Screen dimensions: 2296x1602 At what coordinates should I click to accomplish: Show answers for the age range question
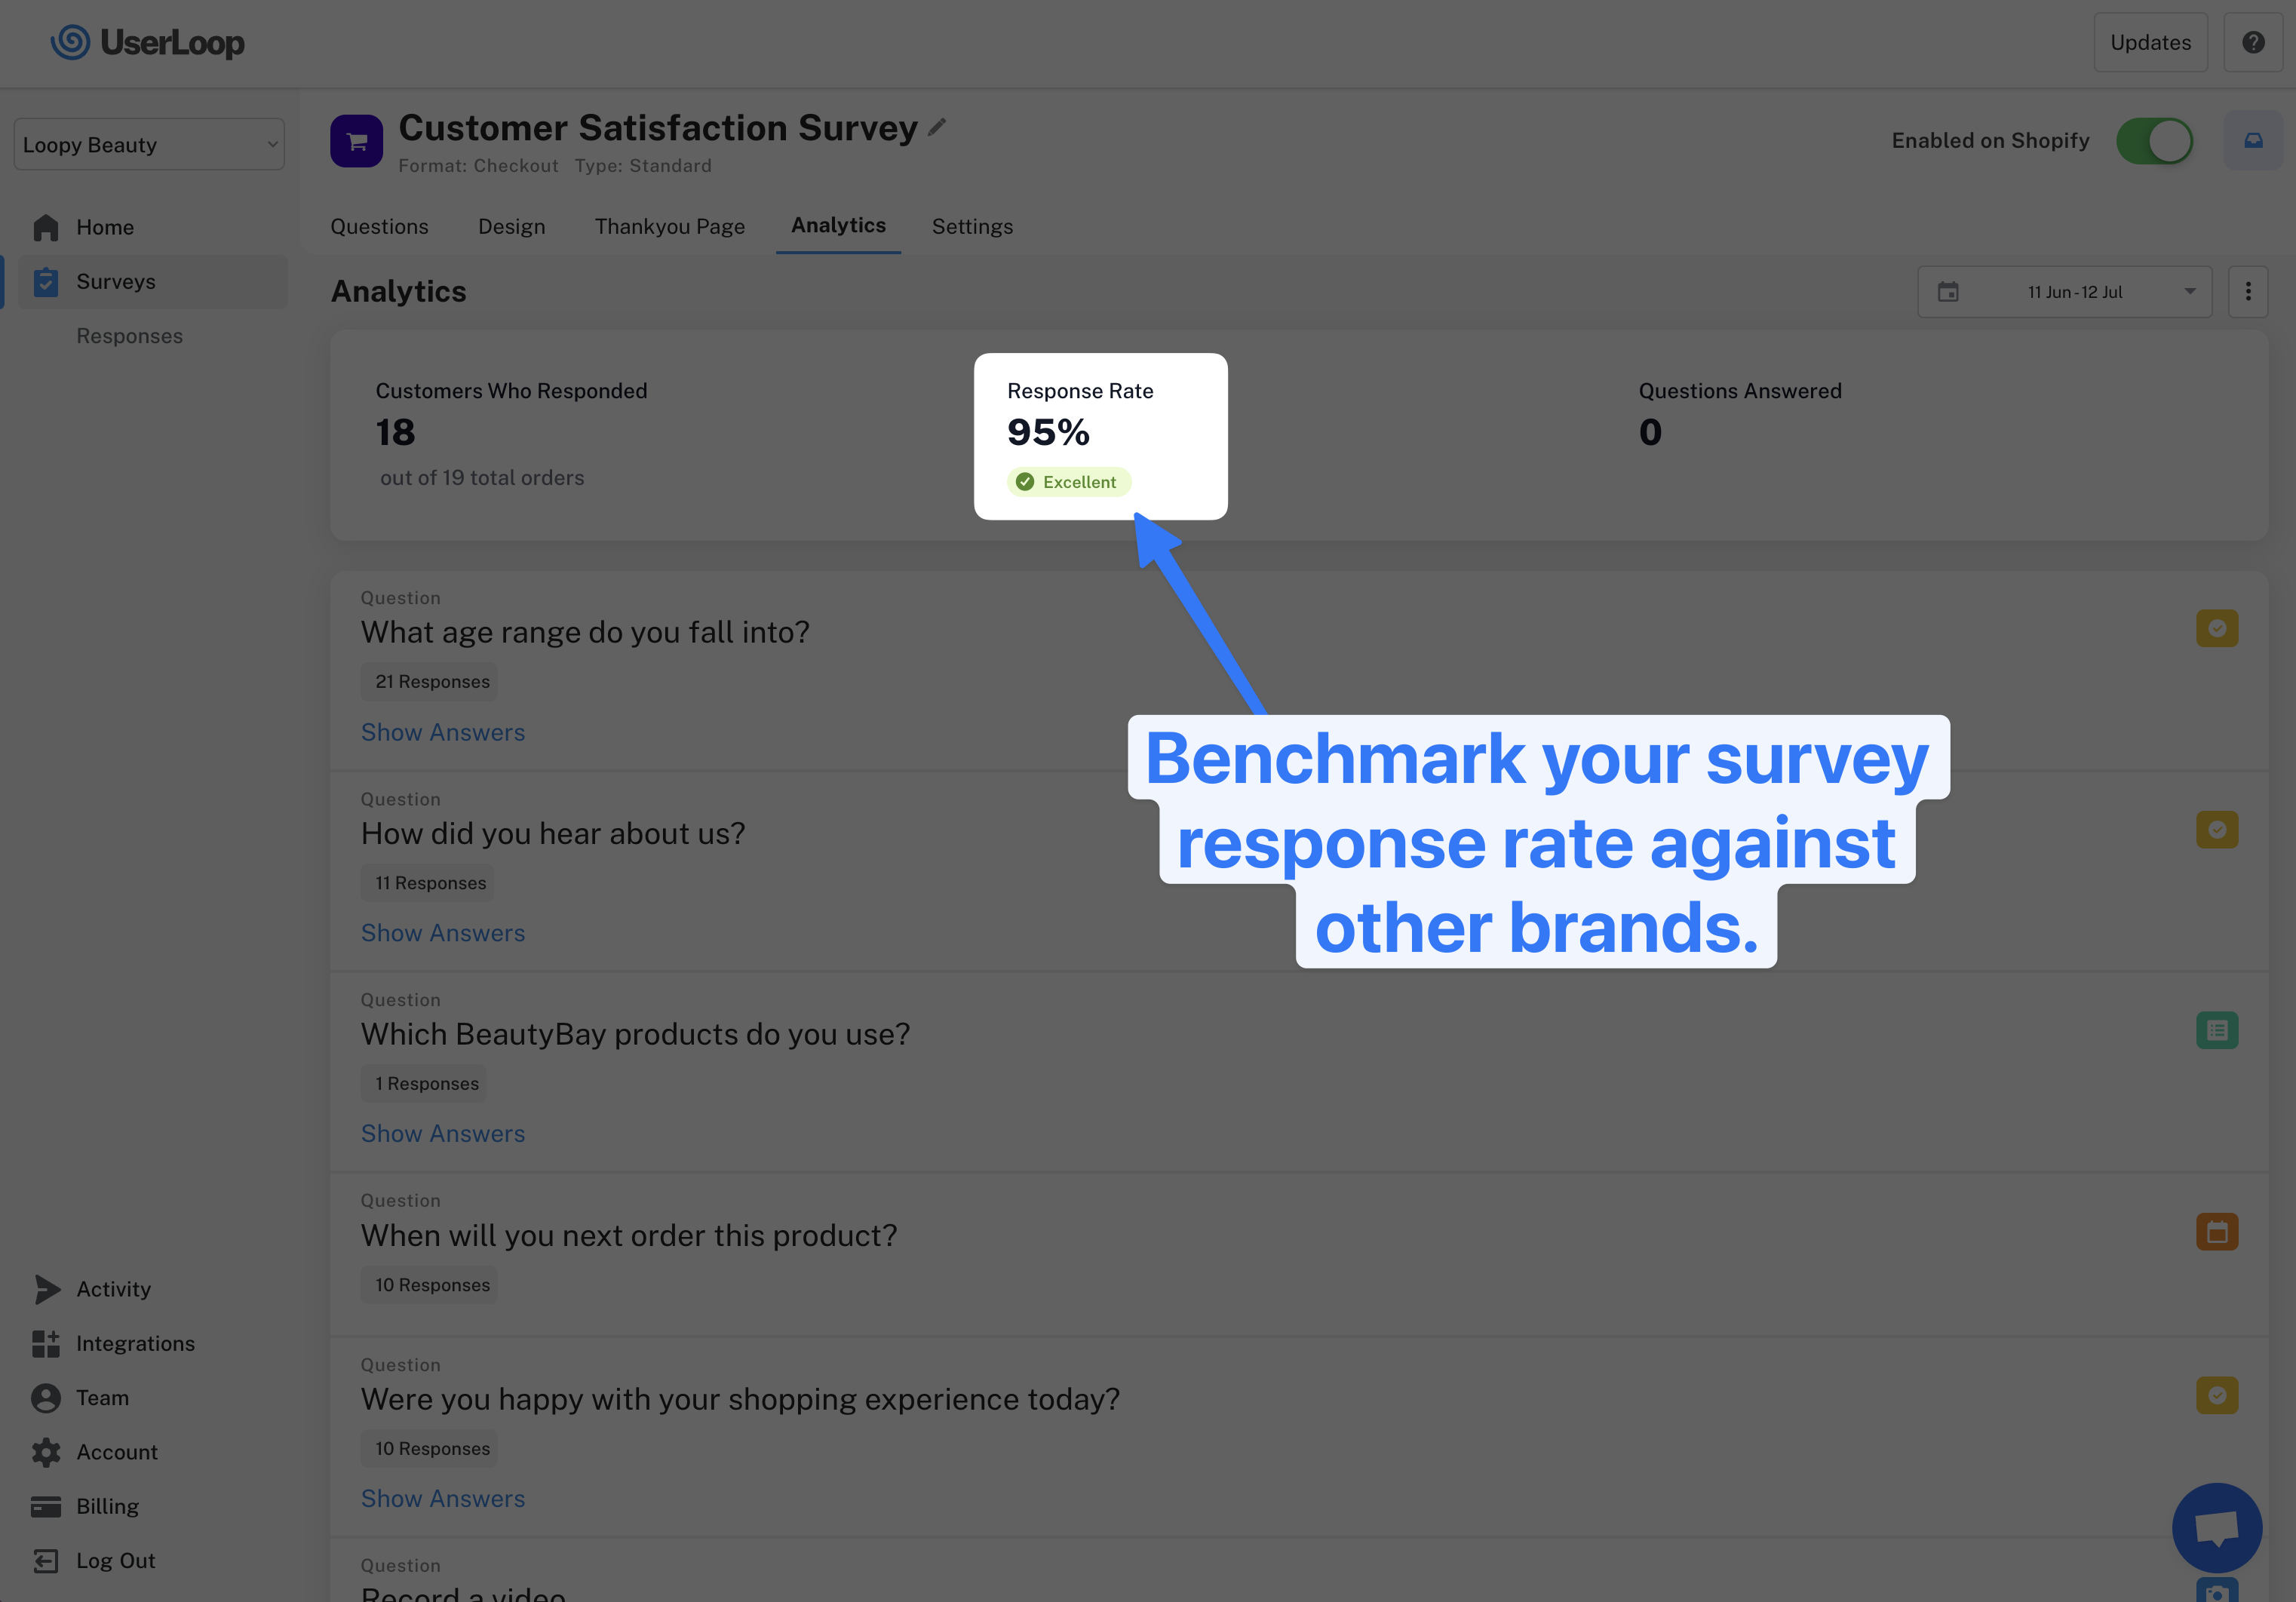443,733
